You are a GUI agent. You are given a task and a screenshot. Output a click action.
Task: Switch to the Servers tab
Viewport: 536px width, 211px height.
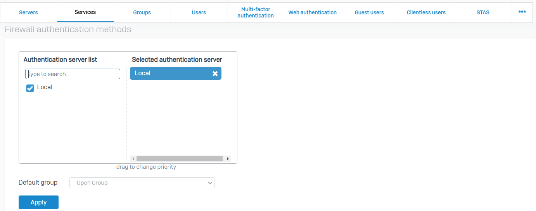(28, 12)
